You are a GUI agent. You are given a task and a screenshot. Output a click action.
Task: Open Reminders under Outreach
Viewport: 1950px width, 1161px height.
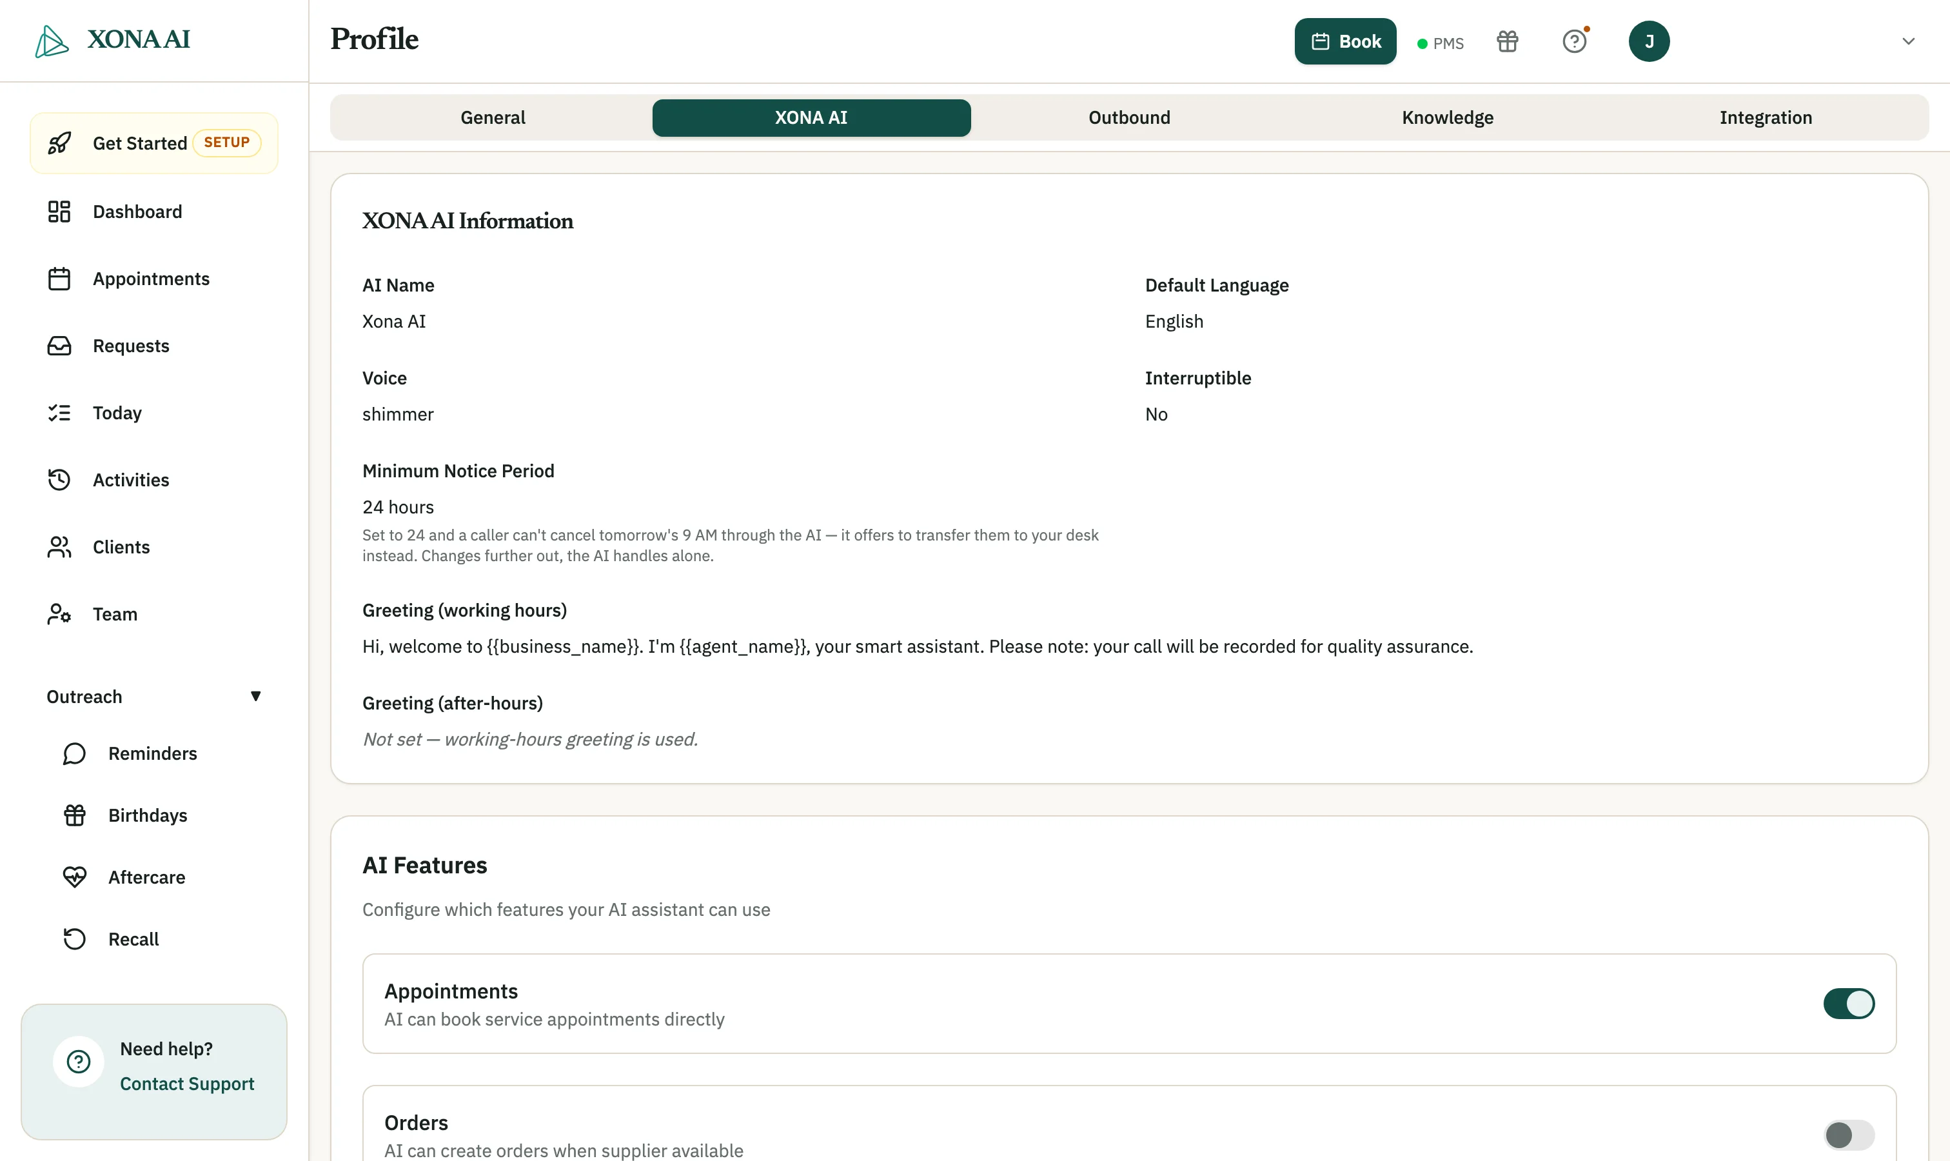tap(162, 753)
